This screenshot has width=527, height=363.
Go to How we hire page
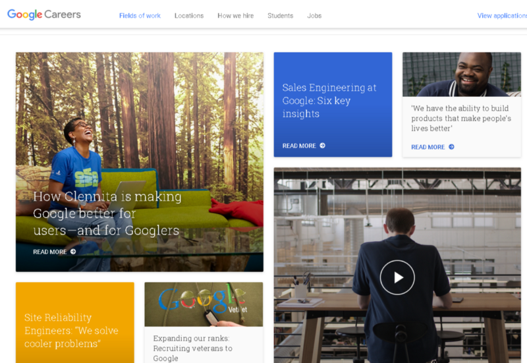[x=236, y=15]
